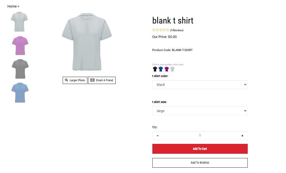286x173 pixels.
Task: Choose the light gray t-shirt swatch icon
Action: 172,69
